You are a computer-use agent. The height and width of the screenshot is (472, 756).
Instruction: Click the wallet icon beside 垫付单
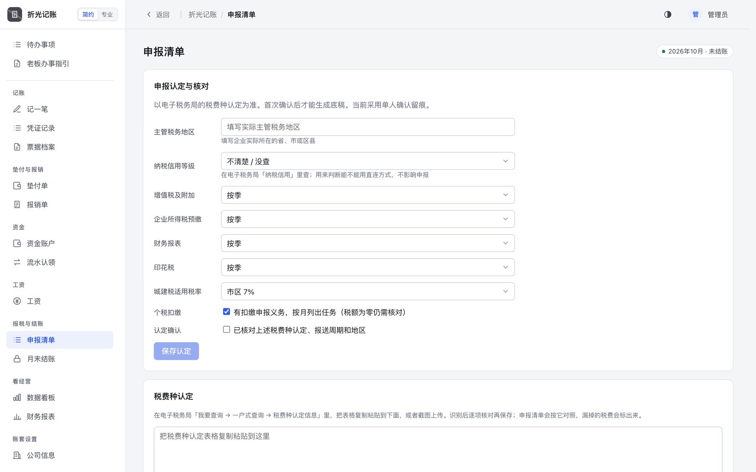click(17, 185)
